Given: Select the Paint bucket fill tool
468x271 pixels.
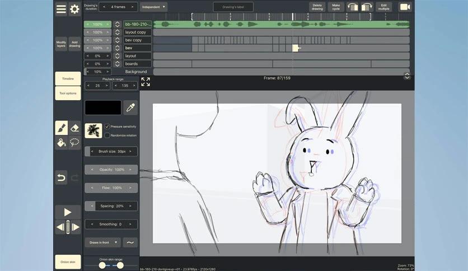Looking at the screenshot, I should (61, 143).
